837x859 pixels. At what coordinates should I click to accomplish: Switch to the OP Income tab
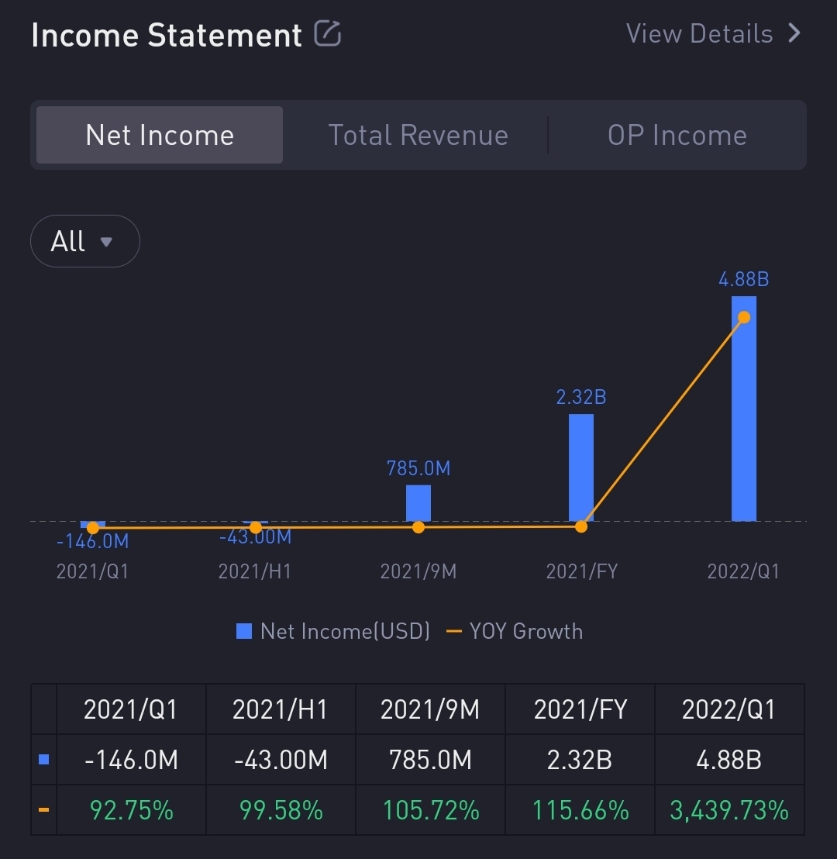pyautogui.click(x=677, y=135)
